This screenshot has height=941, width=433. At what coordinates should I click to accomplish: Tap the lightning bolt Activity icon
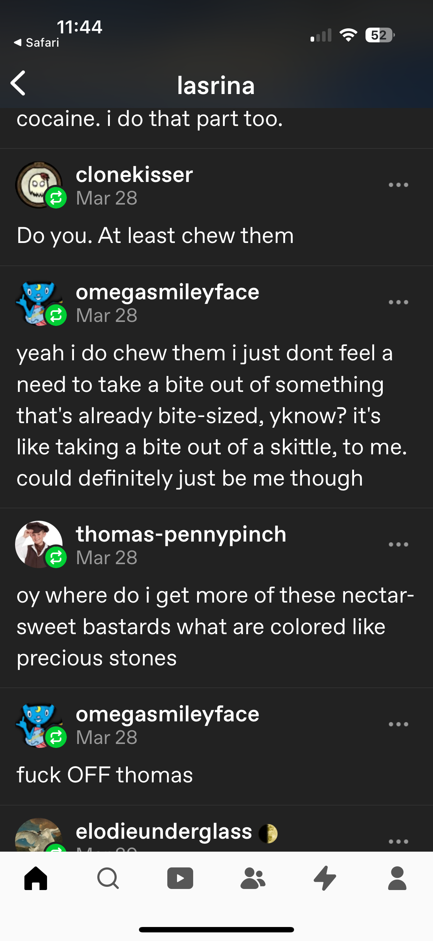tap(325, 878)
